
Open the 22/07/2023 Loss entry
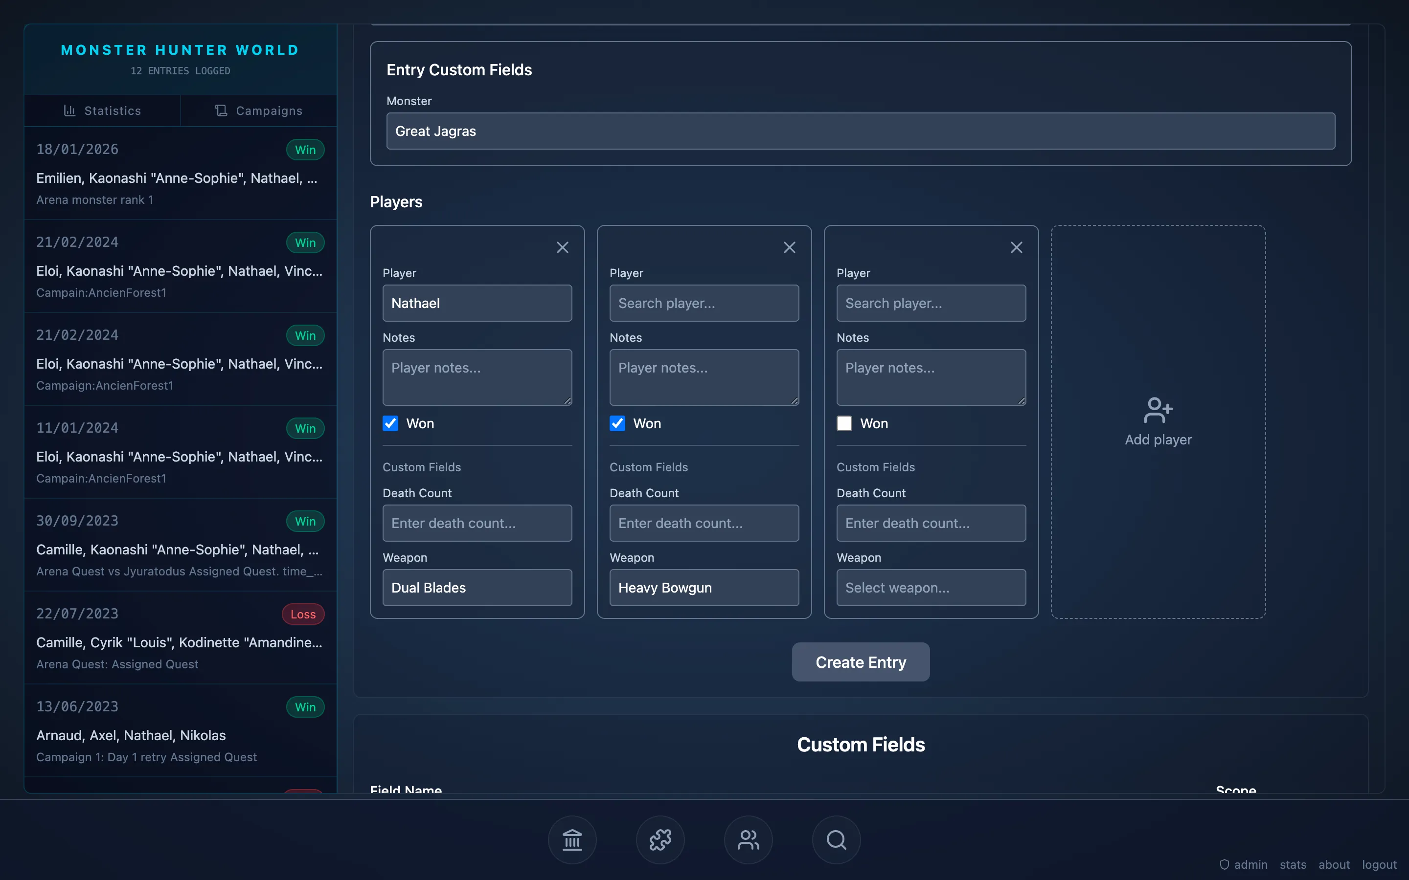[181, 638]
